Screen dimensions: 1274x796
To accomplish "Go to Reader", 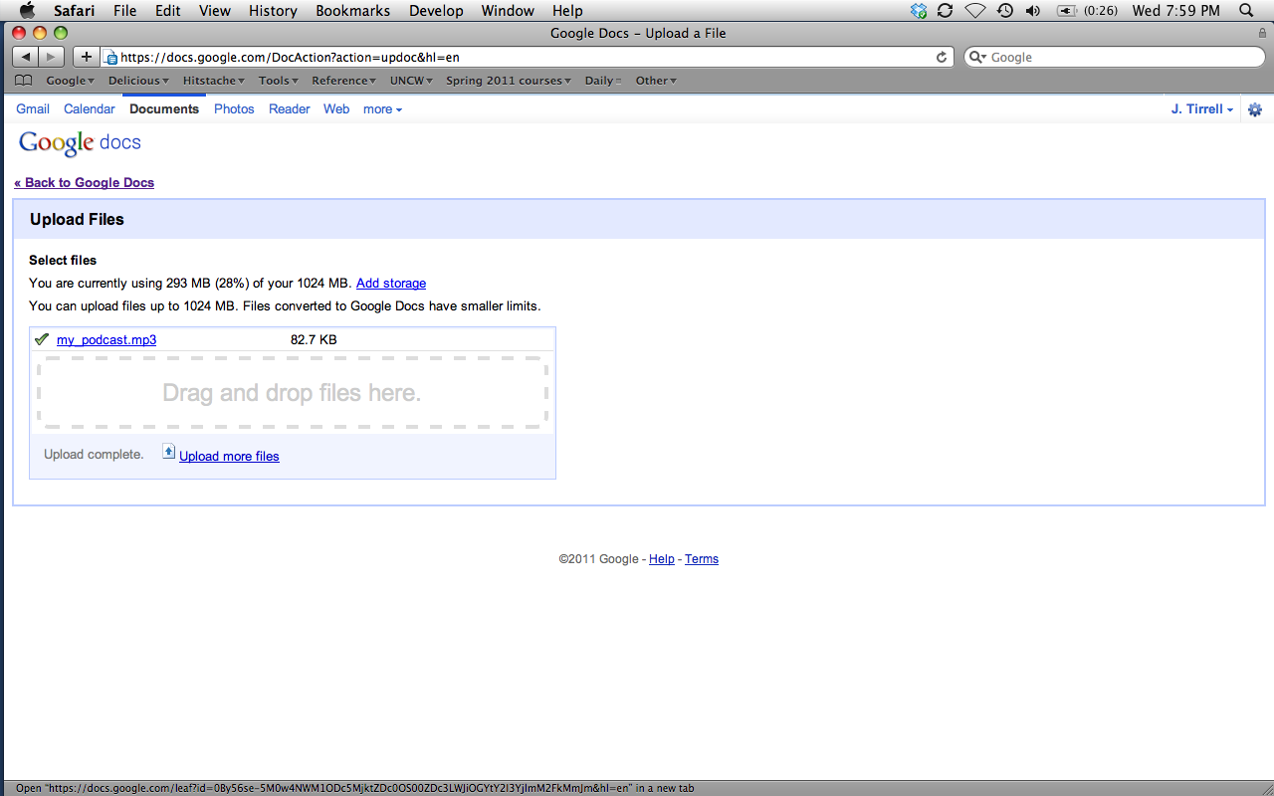I will point(290,108).
